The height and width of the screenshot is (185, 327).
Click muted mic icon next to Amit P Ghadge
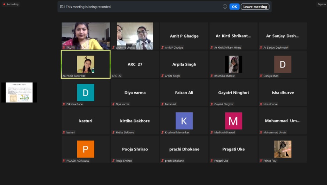[x=162, y=48]
